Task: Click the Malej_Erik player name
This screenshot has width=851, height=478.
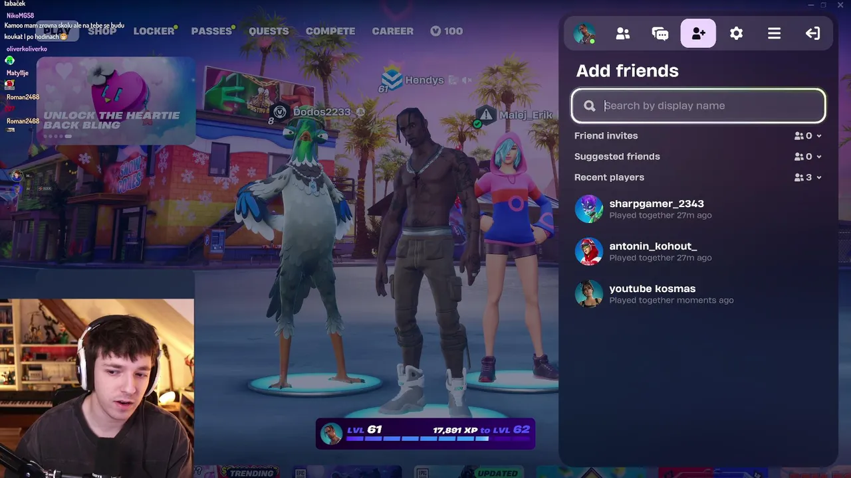Action: [x=526, y=115]
